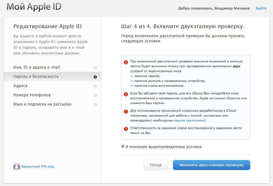Click arrow icon in Номера телефонов row

[95, 95]
